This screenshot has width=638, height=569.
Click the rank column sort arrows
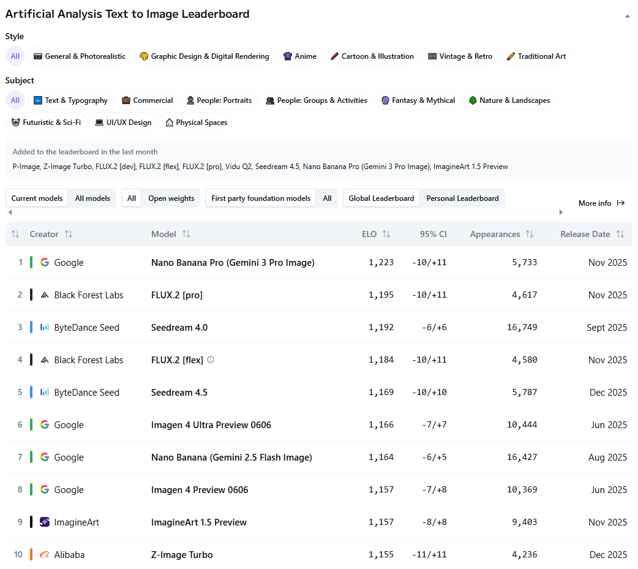click(x=15, y=234)
